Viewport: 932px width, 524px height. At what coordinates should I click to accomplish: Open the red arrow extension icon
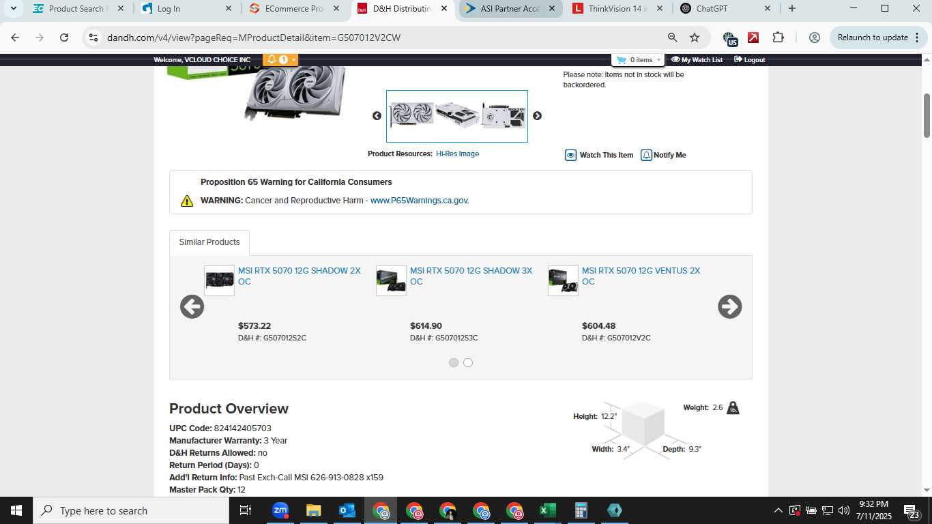(753, 38)
